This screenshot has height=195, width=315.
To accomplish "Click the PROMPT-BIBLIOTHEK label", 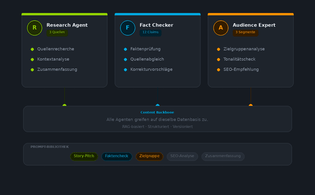I will tap(50, 147).
